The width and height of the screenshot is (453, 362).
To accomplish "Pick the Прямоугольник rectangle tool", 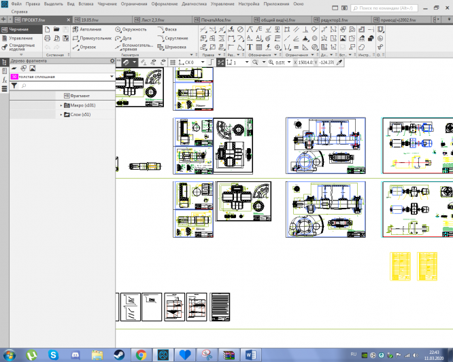I will [91, 39].
